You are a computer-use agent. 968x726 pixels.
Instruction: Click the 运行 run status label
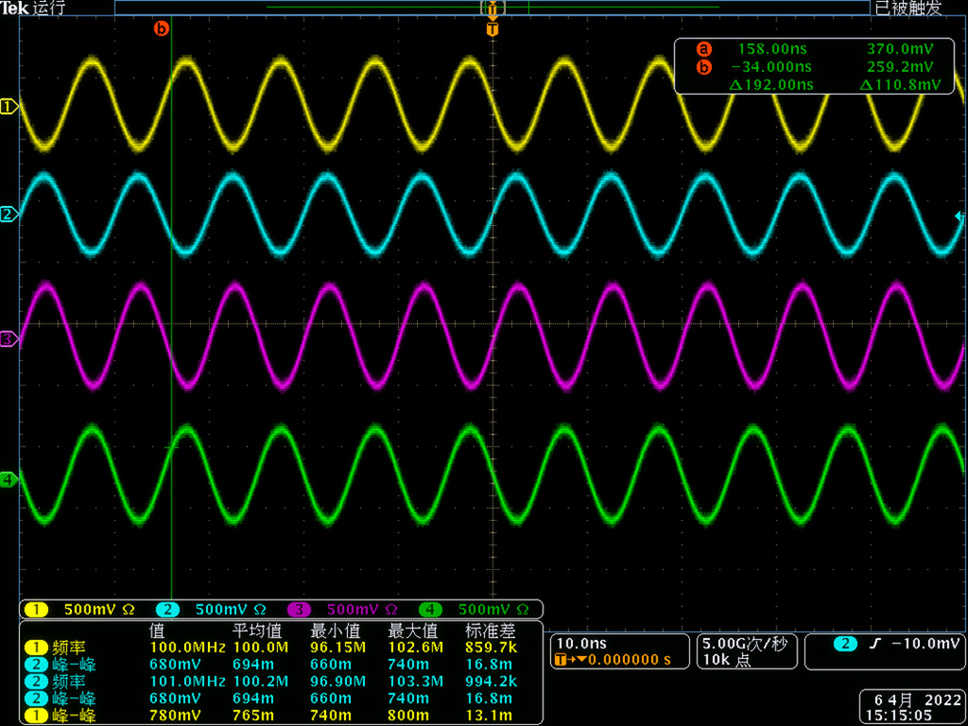pyautogui.click(x=48, y=9)
